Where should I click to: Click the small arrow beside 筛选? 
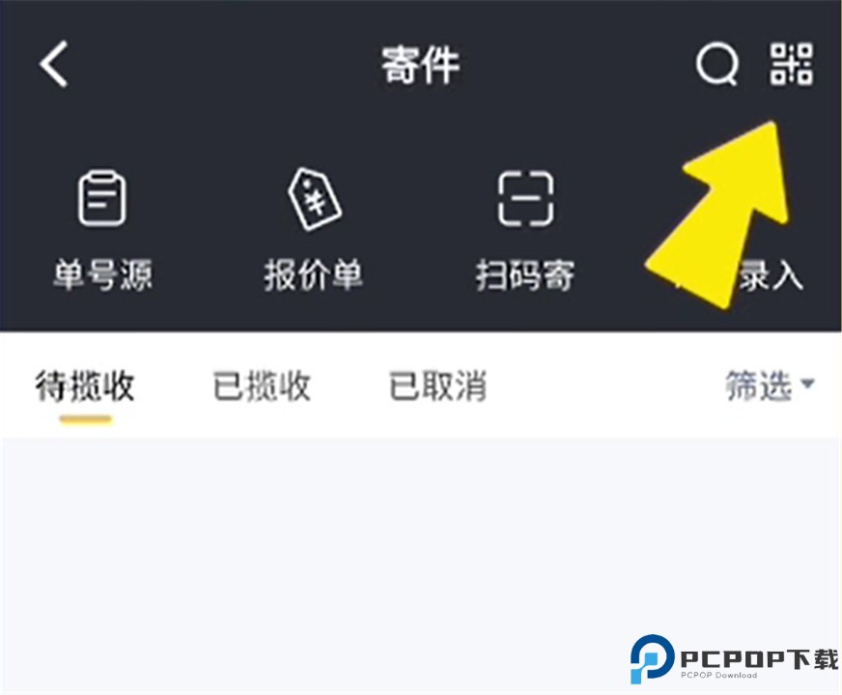pyautogui.click(x=807, y=383)
